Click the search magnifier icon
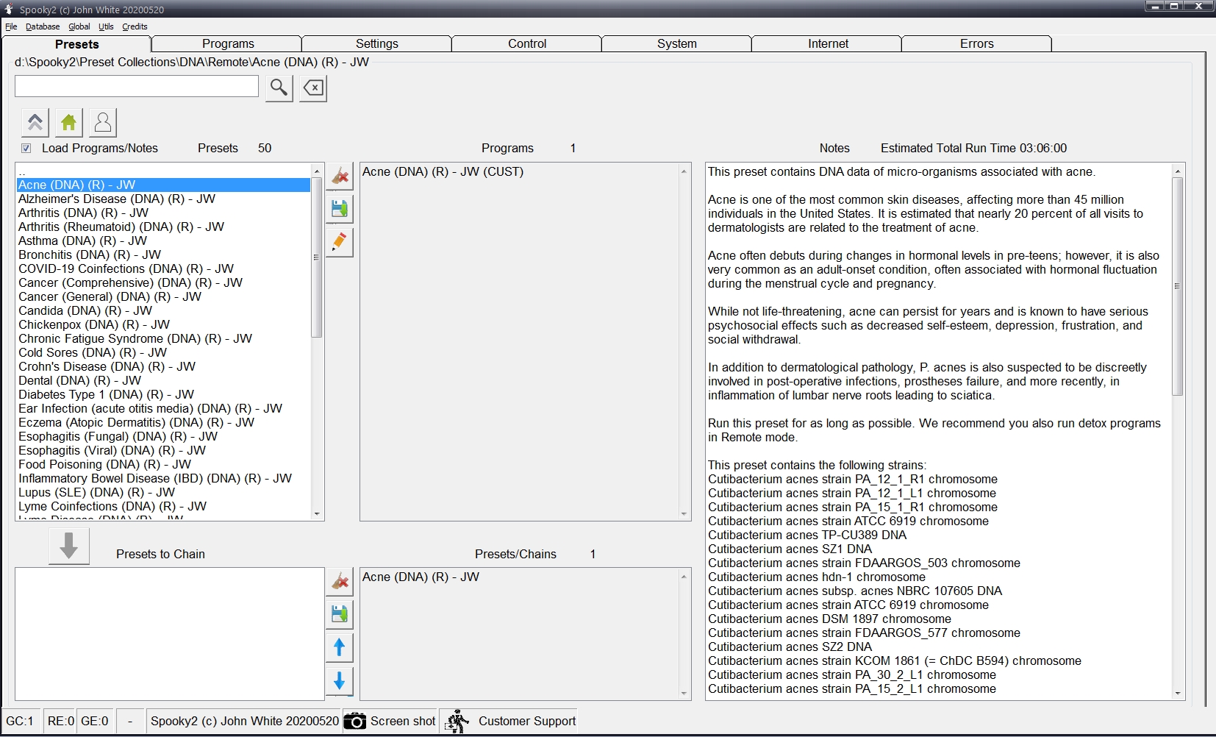This screenshot has width=1216, height=737. pyautogui.click(x=279, y=88)
